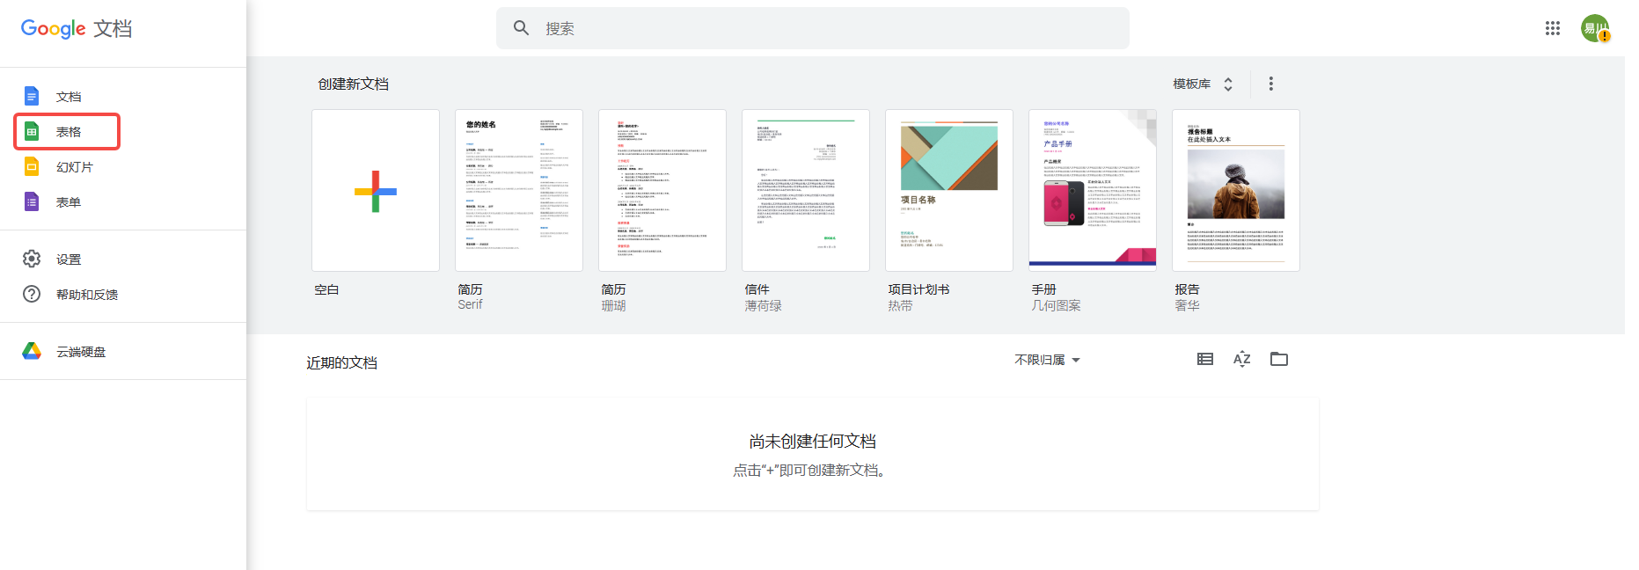Open 表格 in the sidebar menu
1639x570 pixels.
tap(68, 132)
